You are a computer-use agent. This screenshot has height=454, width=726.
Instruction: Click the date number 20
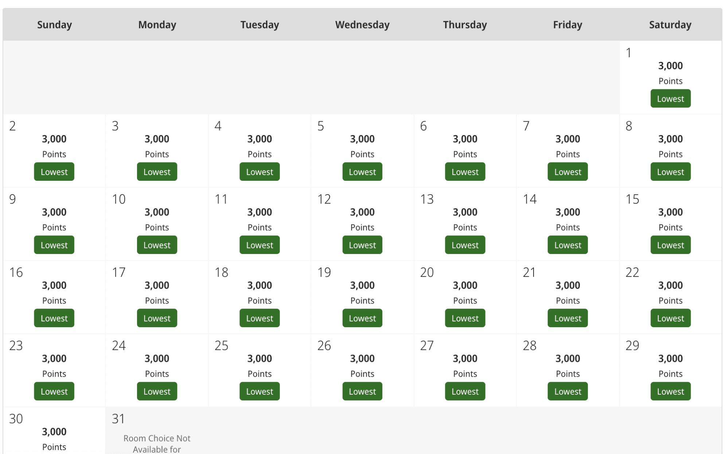click(x=427, y=273)
